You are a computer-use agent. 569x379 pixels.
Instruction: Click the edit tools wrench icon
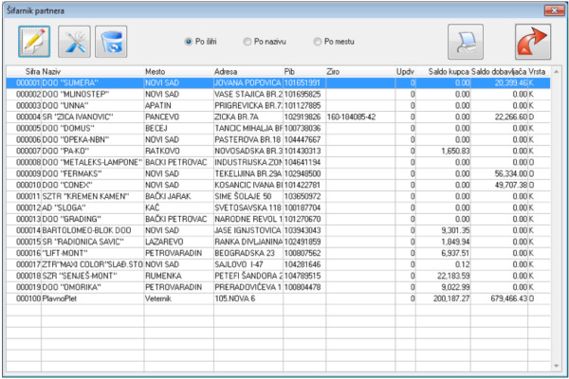[74, 41]
